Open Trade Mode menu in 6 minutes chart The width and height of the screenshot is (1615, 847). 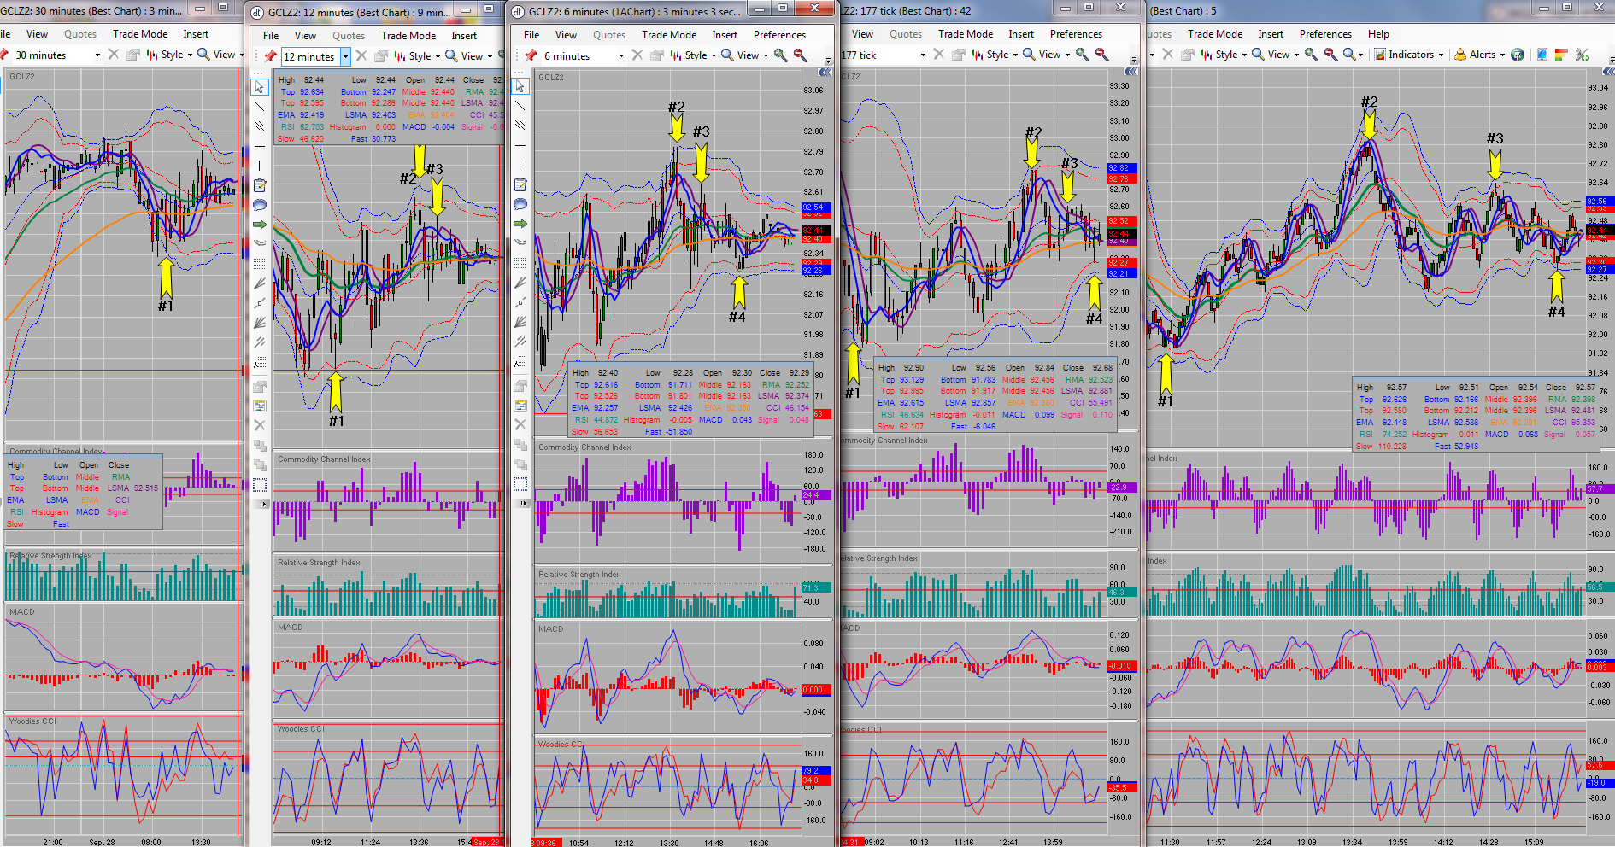[669, 35]
